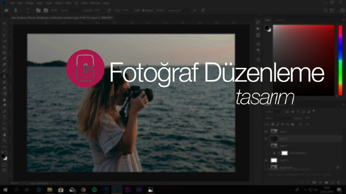This screenshot has height=194, width=346.
Task: Select the Hand tool
Action: [4, 134]
